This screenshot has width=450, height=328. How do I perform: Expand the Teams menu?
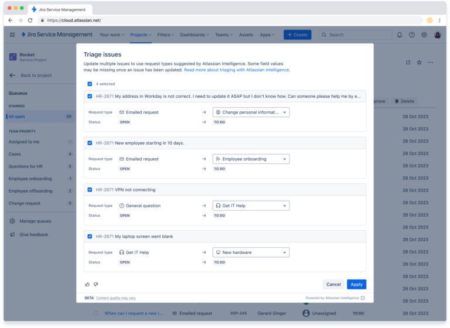224,35
